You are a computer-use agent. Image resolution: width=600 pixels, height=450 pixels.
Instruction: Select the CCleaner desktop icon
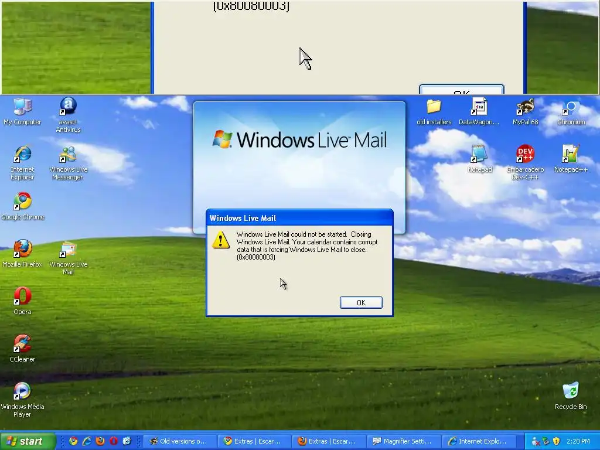pyautogui.click(x=22, y=348)
